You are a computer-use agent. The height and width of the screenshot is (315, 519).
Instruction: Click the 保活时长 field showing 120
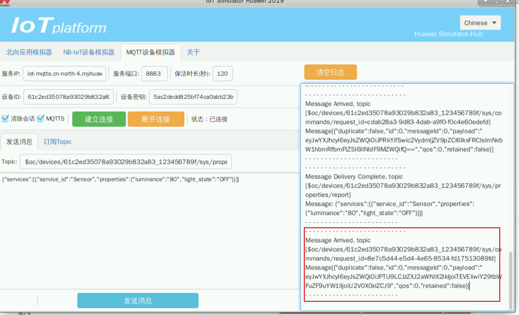222,74
